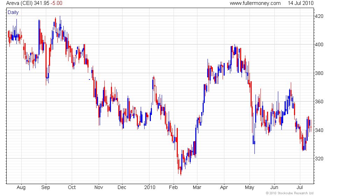Click the Jun month label
Image resolution: width=343 pixels, height=196 pixels.
coord(274,188)
